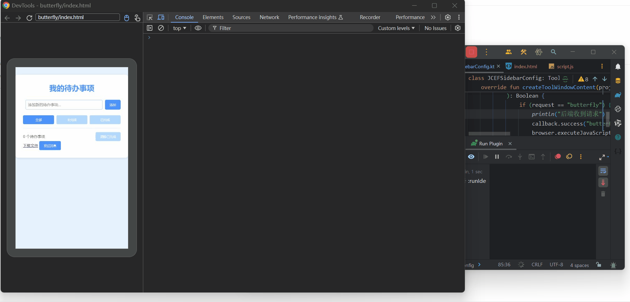Open Code With Me people icon
The height and width of the screenshot is (302, 630).
(509, 52)
